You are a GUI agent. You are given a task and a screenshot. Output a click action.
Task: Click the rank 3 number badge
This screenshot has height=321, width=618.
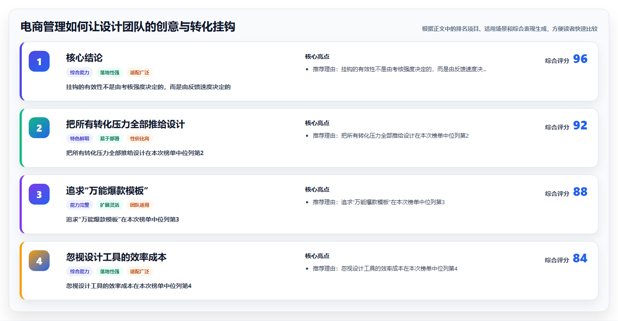(x=39, y=194)
